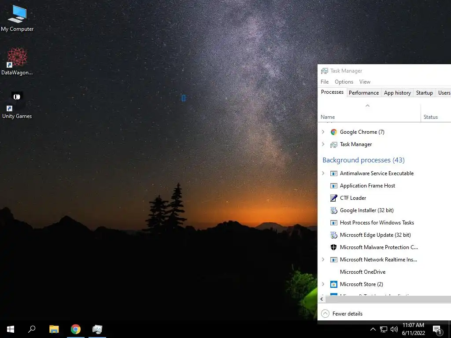Open the clock showing 11:07 AM
Image resolution: width=451 pixels, height=338 pixels.
(413, 329)
